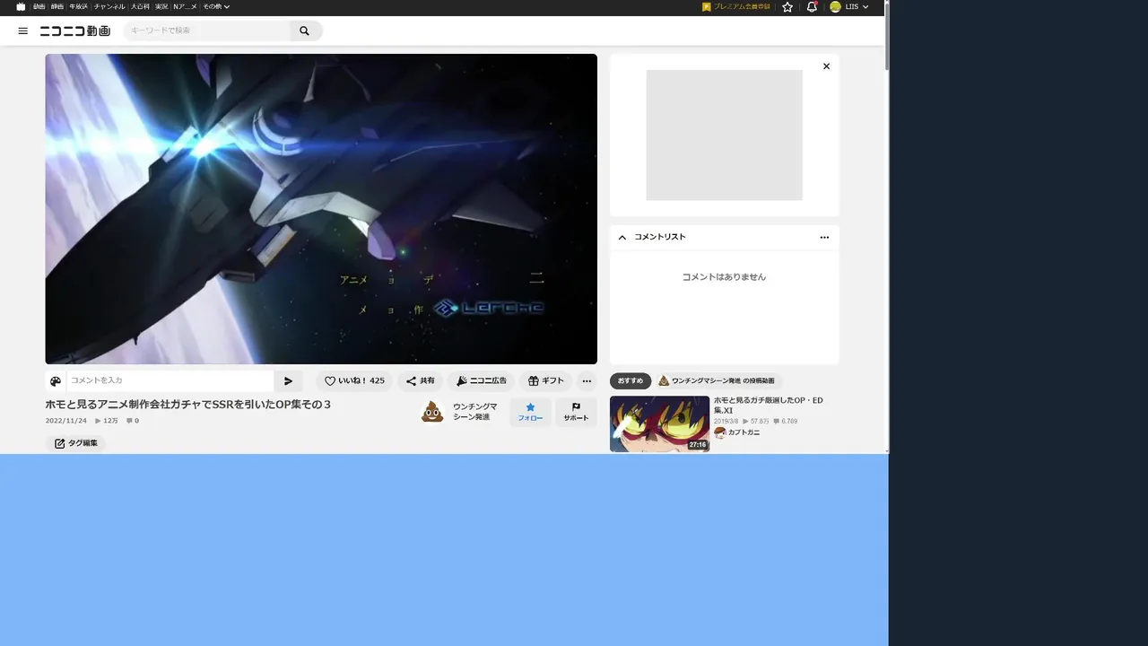Open 静画 in top navigation
This screenshot has width=1148, height=646.
(x=57, y=6)
